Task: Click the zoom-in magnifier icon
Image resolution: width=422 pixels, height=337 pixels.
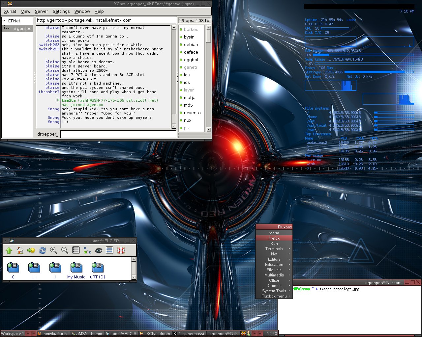Action: (53, 250)
